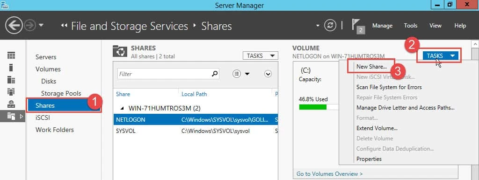Select the File and Storage Services rail icon
This screenshot has width=479, height=180.
pyautogui.click(x=11, y=116)
